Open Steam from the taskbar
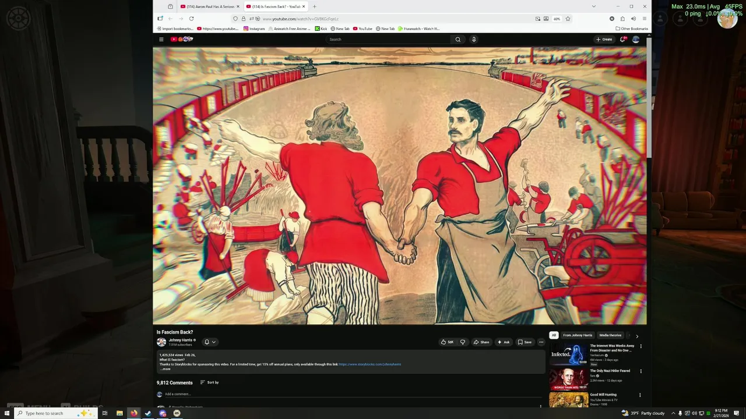The image size is (746, 419). pos(148,413)
